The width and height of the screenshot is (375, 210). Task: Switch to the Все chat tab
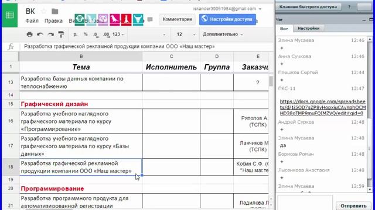(284, 29)
